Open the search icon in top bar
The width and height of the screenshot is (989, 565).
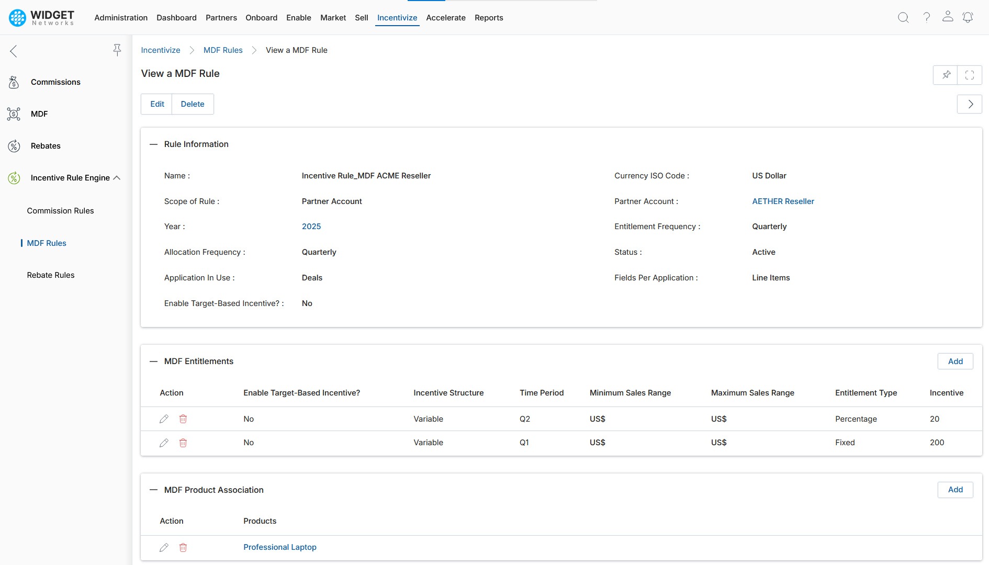pyautogui.click(x=903, y=17)
